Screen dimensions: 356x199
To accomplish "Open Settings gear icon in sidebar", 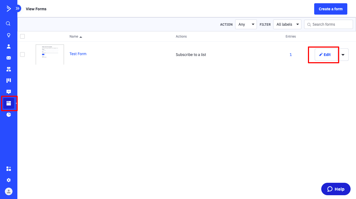I will [x=8, y=180].
